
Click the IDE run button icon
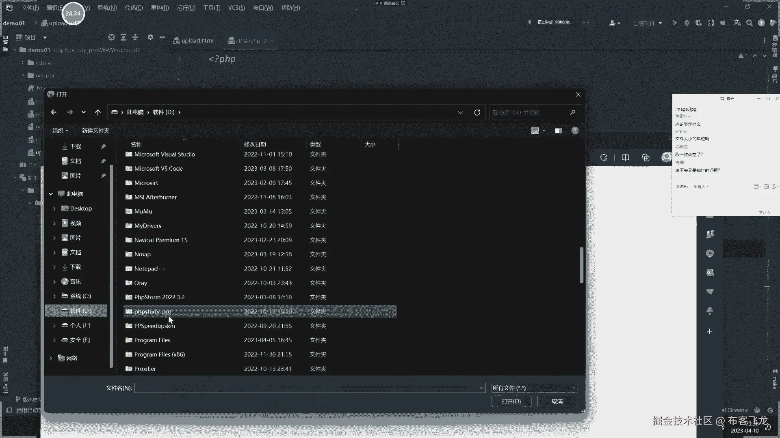point(675,23)
